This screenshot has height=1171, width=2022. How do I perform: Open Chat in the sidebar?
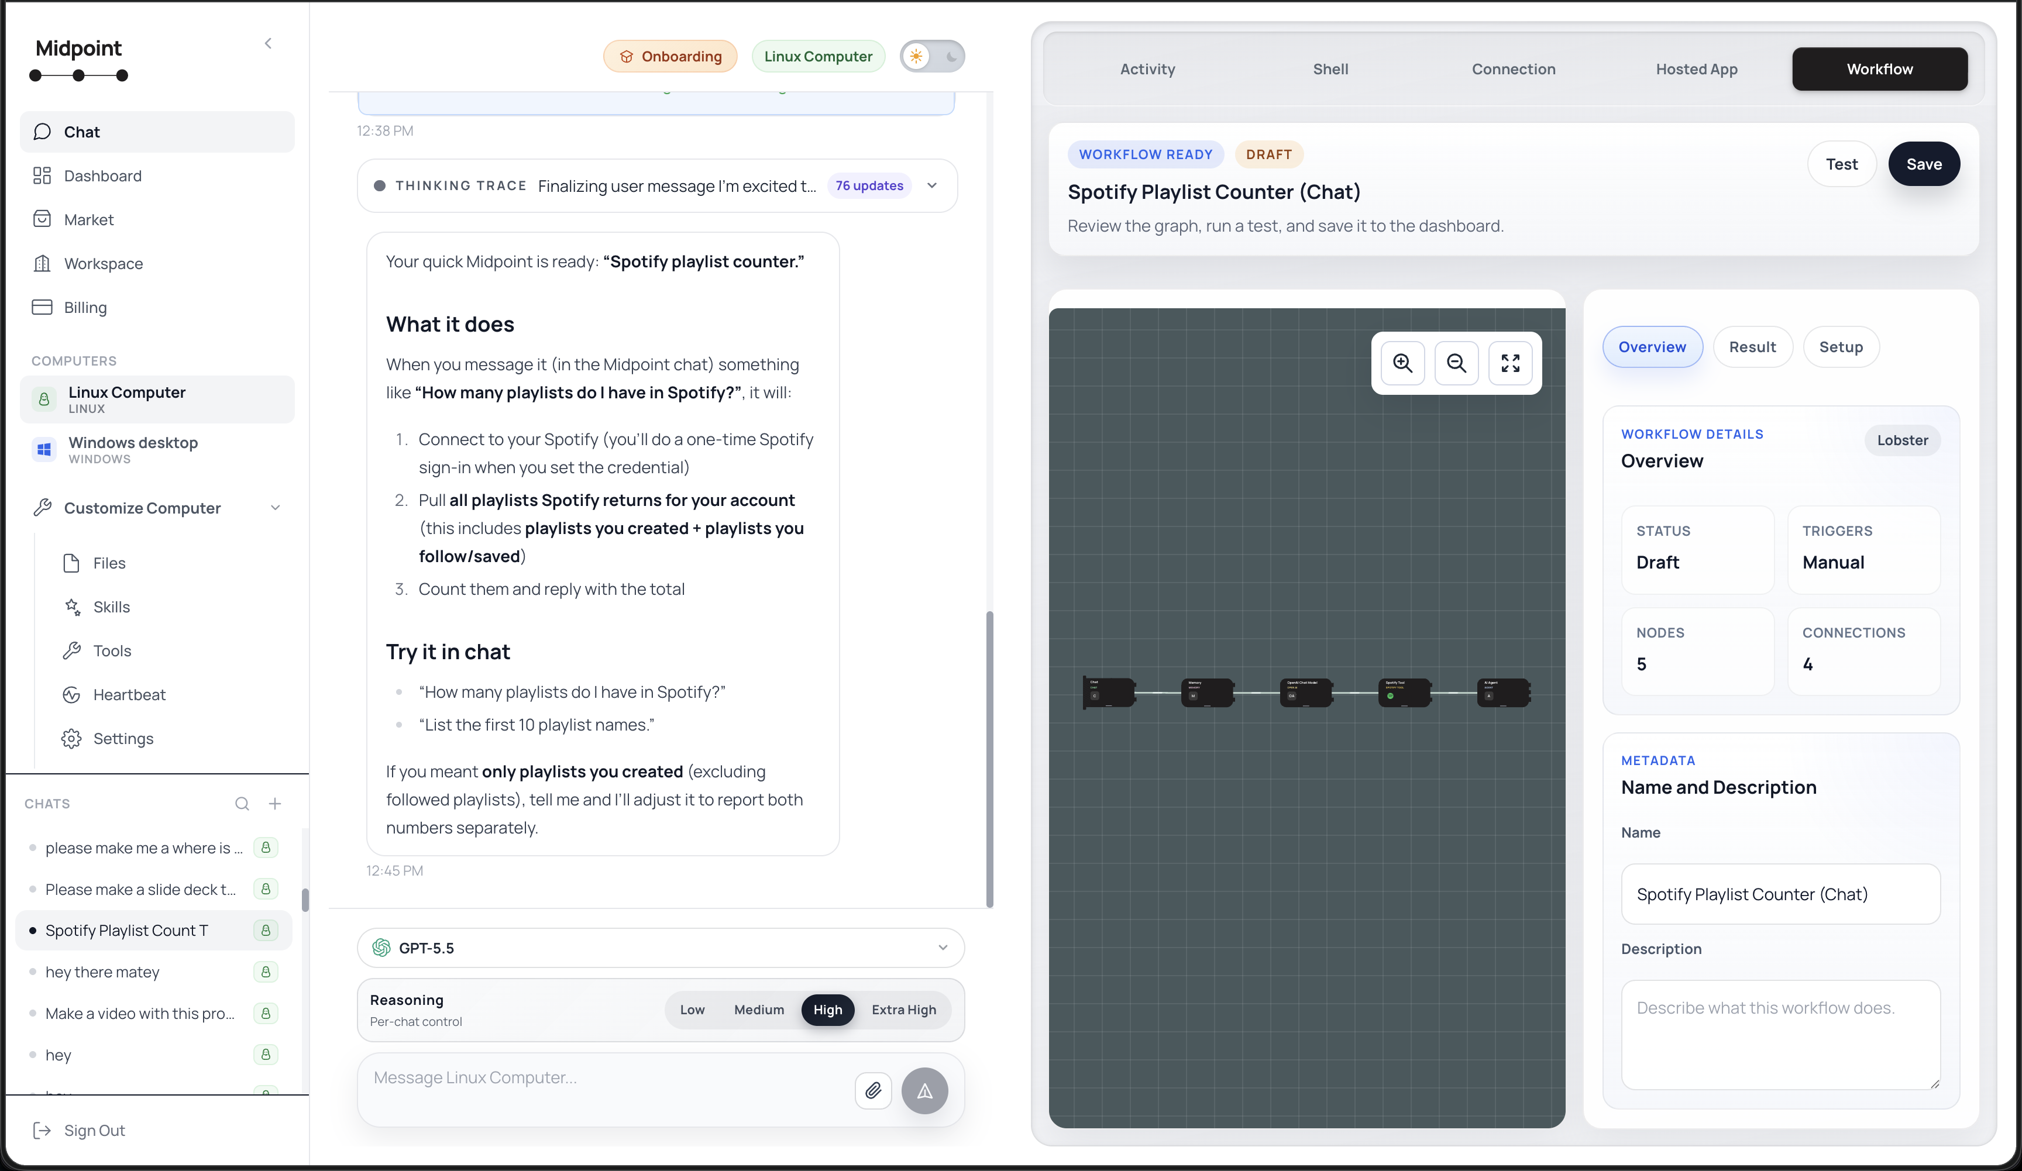[x=157, y=132]
